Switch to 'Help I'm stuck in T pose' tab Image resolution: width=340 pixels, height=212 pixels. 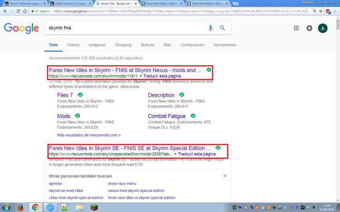pos(70,4)
